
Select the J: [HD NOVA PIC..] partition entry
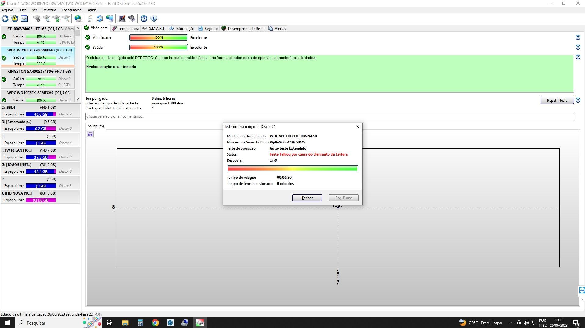point(40,197)
